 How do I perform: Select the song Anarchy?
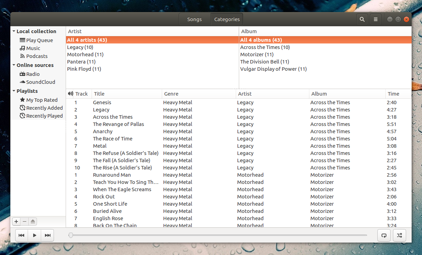[x=239, y=131]
